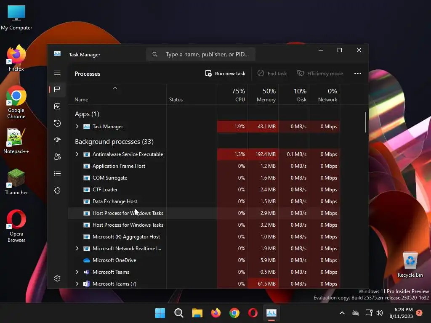Expand Antimalware Service Executable process
This screenshot has width=431, height=323.
click(x=77, y=154)
